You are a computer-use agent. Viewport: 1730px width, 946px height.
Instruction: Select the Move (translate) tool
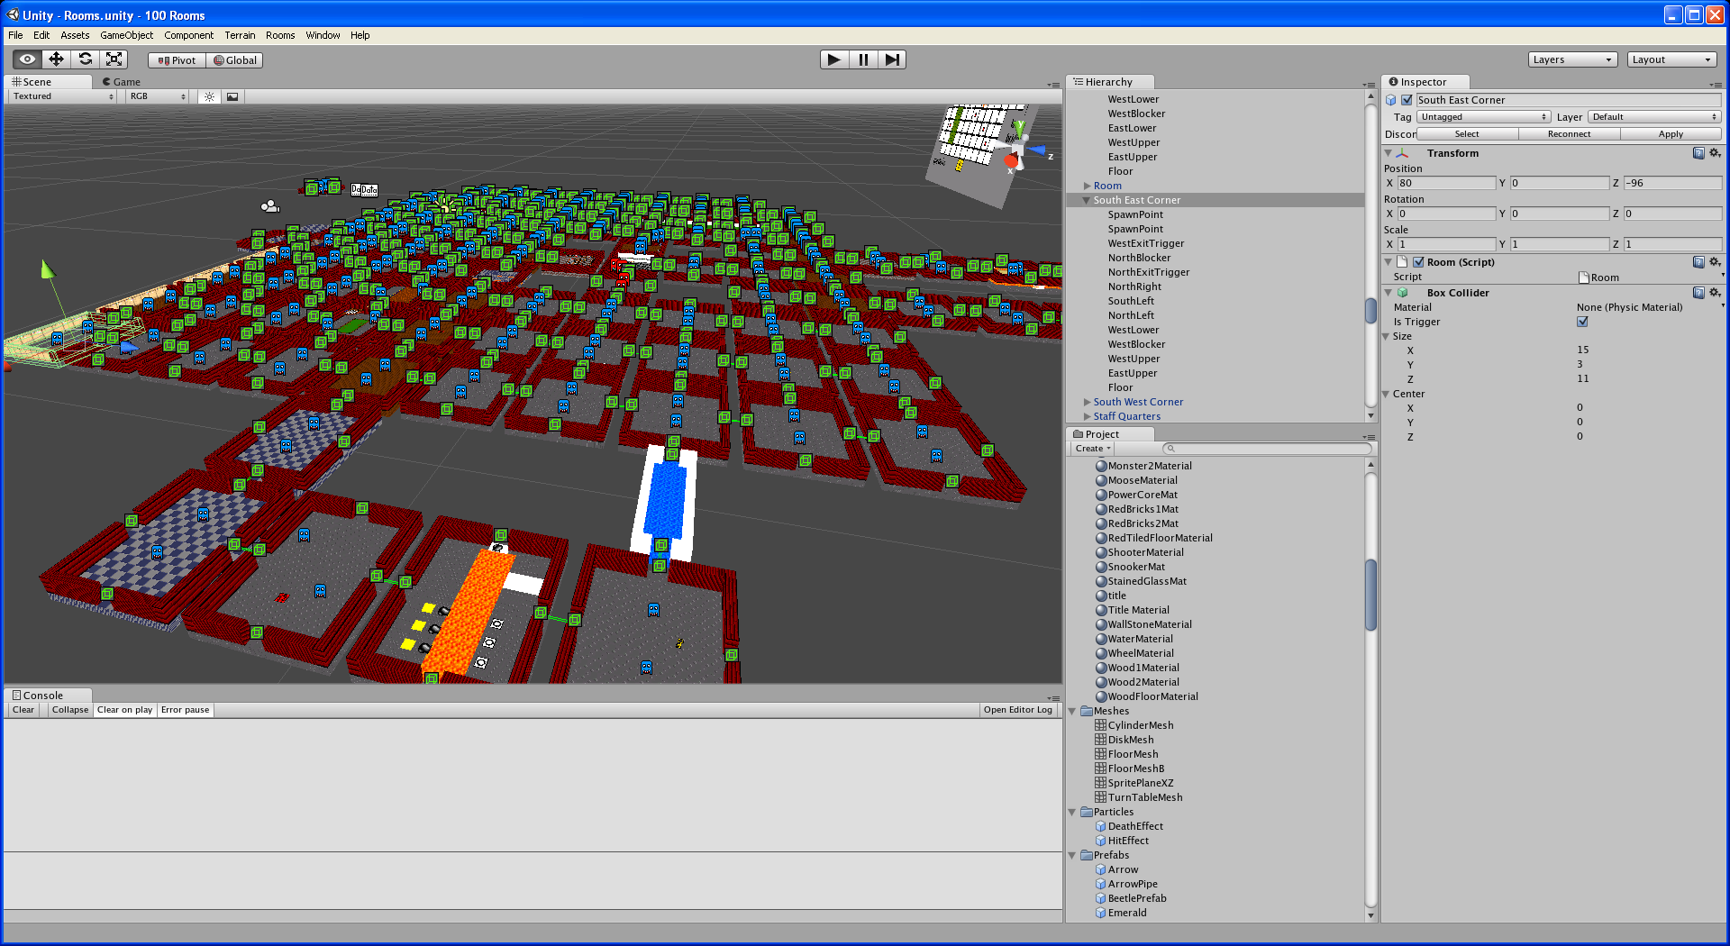click(x=56, y=59)
